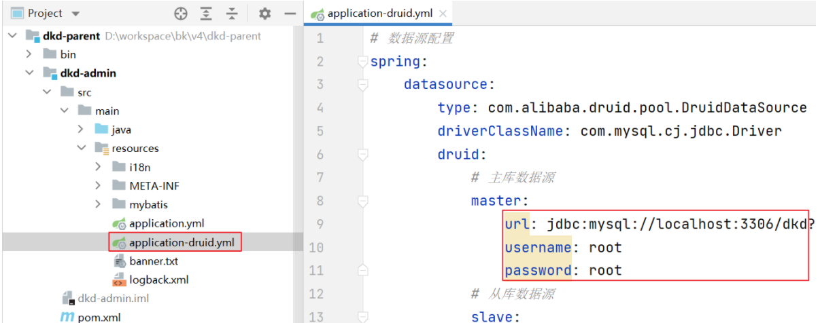This screenshot has width=820, height=323.
Task: Open dkd-admin.iml file
Action: 114,298
